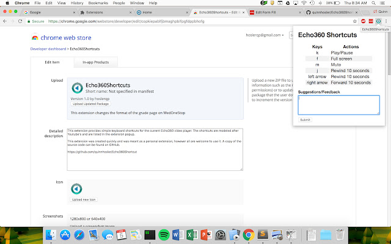Open Microsoft Excel from the Dock

tap(192, 235)
